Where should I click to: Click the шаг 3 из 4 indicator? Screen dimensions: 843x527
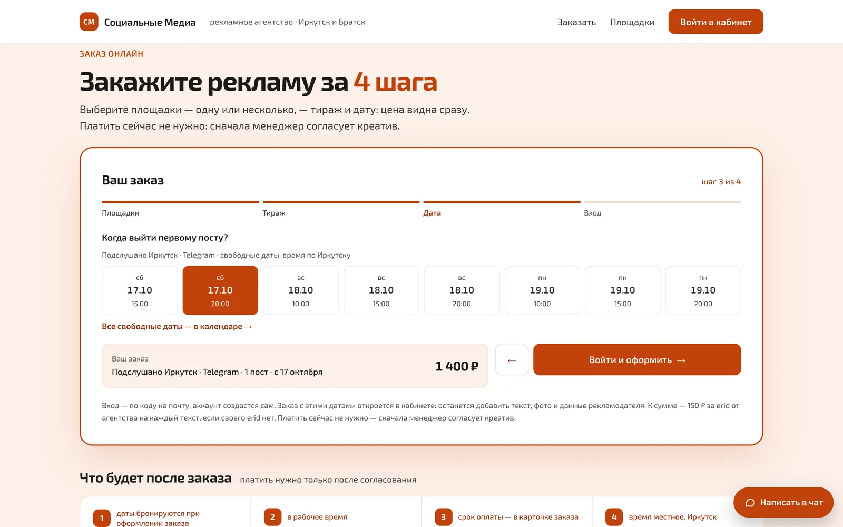[x=721, y=182]
